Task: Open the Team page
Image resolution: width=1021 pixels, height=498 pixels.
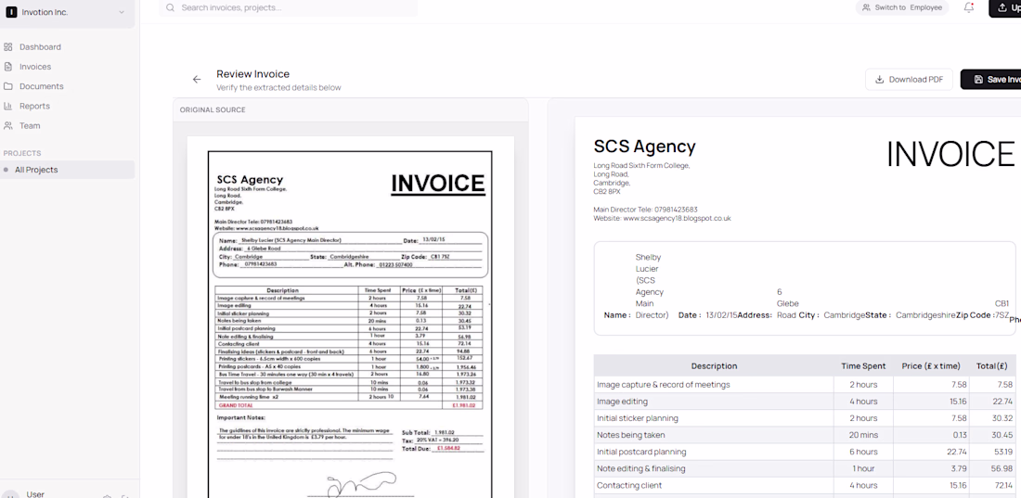Action: tap(30, 125)
